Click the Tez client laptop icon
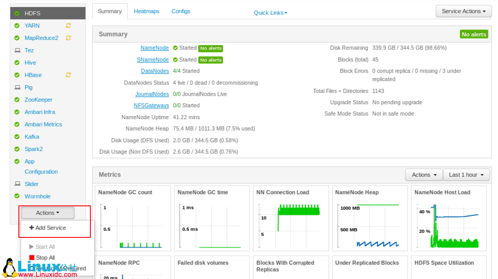The image size is (498, 279). [17, 50]
